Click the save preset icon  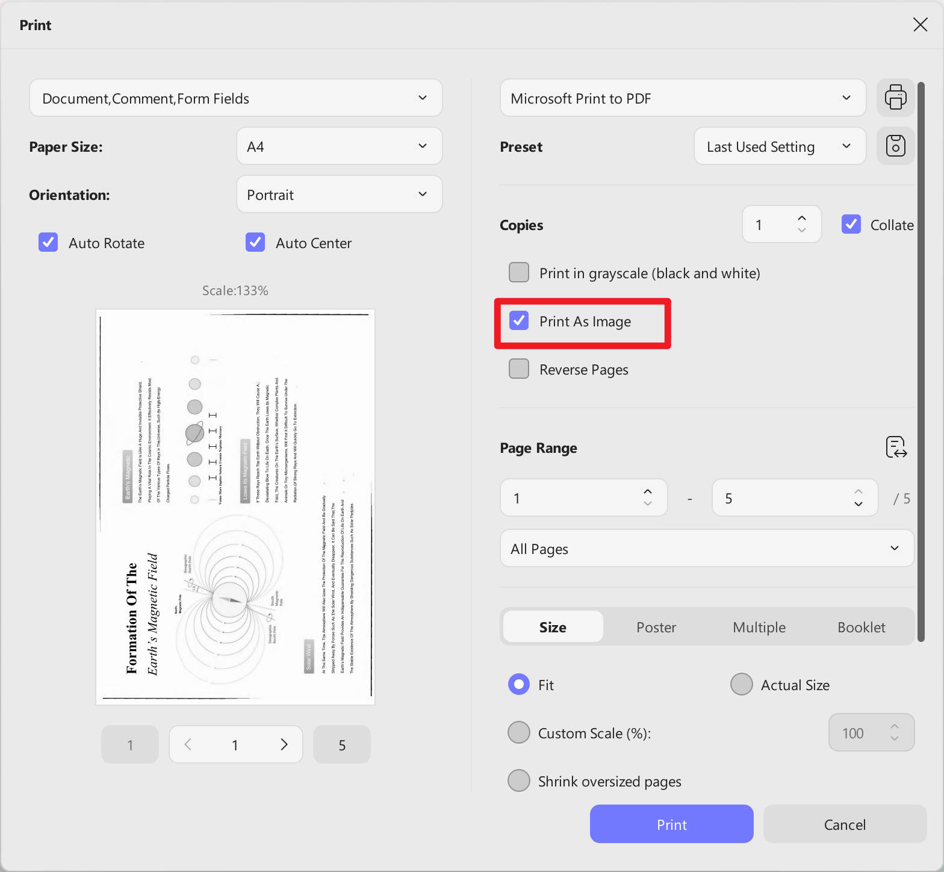(895, 146)
